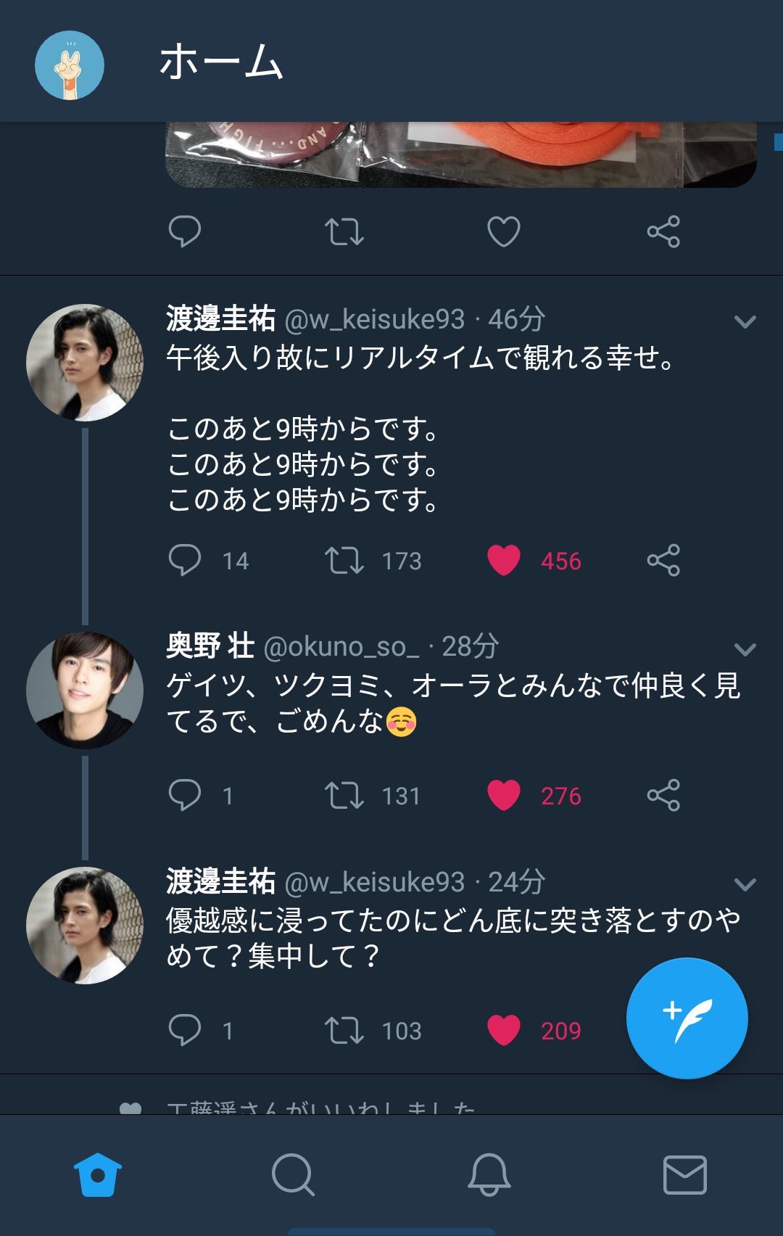Expand options for the 46分 渡邊圭祐 tweet
Image resolution: width=783 pixels, height=1236 pixels.
(745, 321)
